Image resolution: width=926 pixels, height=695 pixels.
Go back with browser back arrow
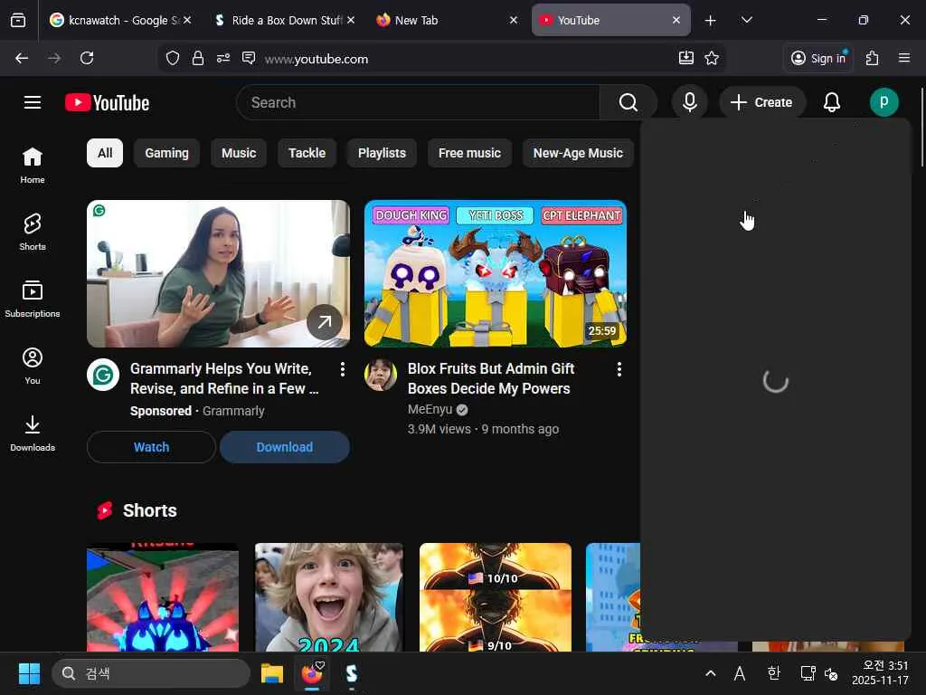[22, 58]
